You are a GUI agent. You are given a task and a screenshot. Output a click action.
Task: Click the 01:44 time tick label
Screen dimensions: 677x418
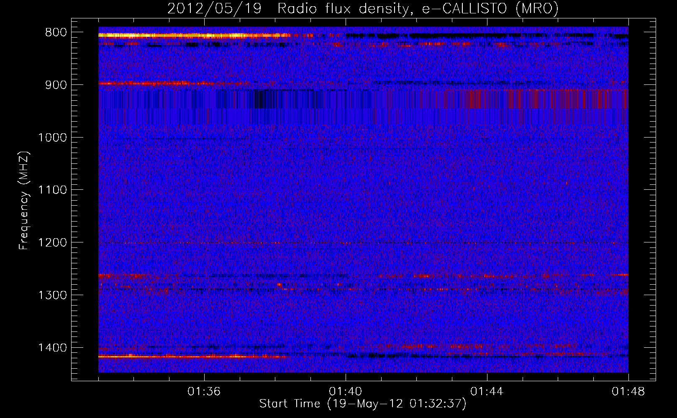[487, 392]
